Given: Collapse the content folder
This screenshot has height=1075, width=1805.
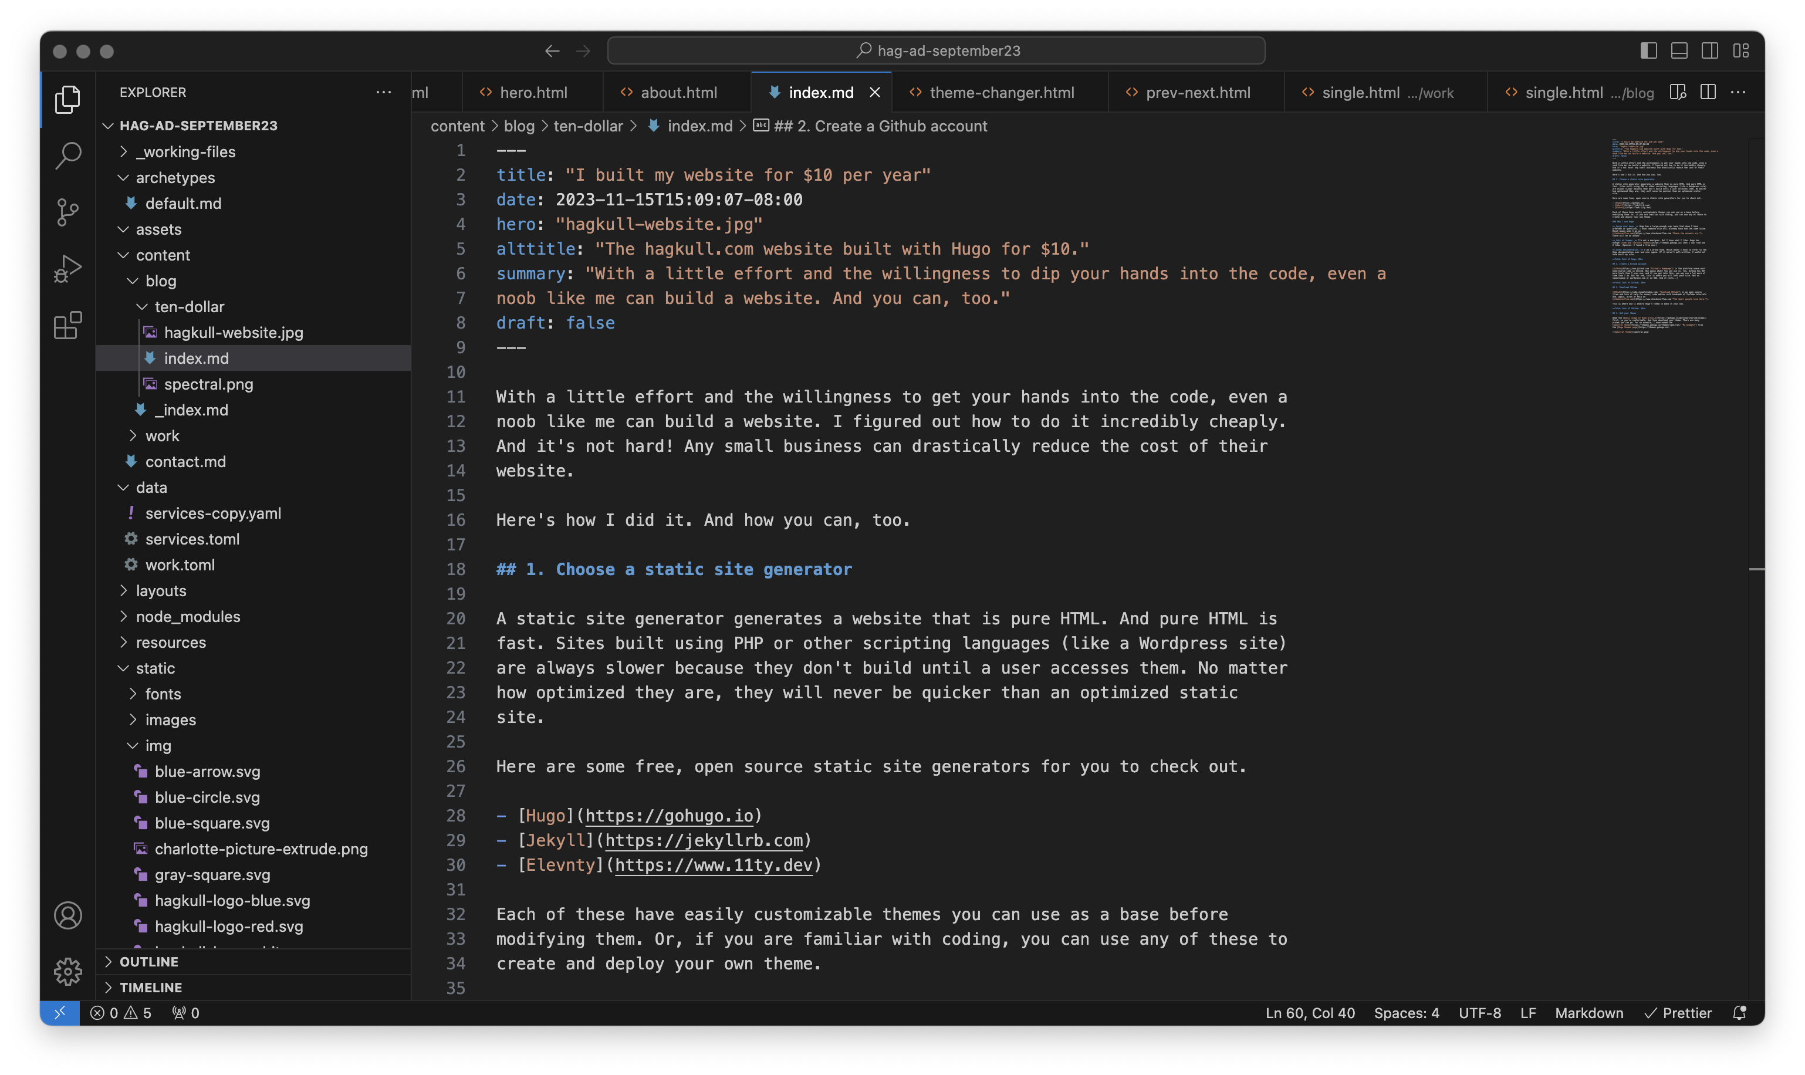Looking at the screenshot, I should (x=123, y=255).
